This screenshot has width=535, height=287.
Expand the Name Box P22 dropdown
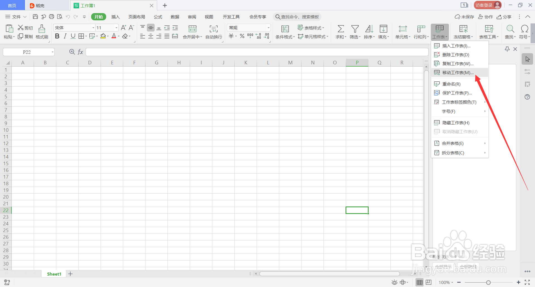52,52
